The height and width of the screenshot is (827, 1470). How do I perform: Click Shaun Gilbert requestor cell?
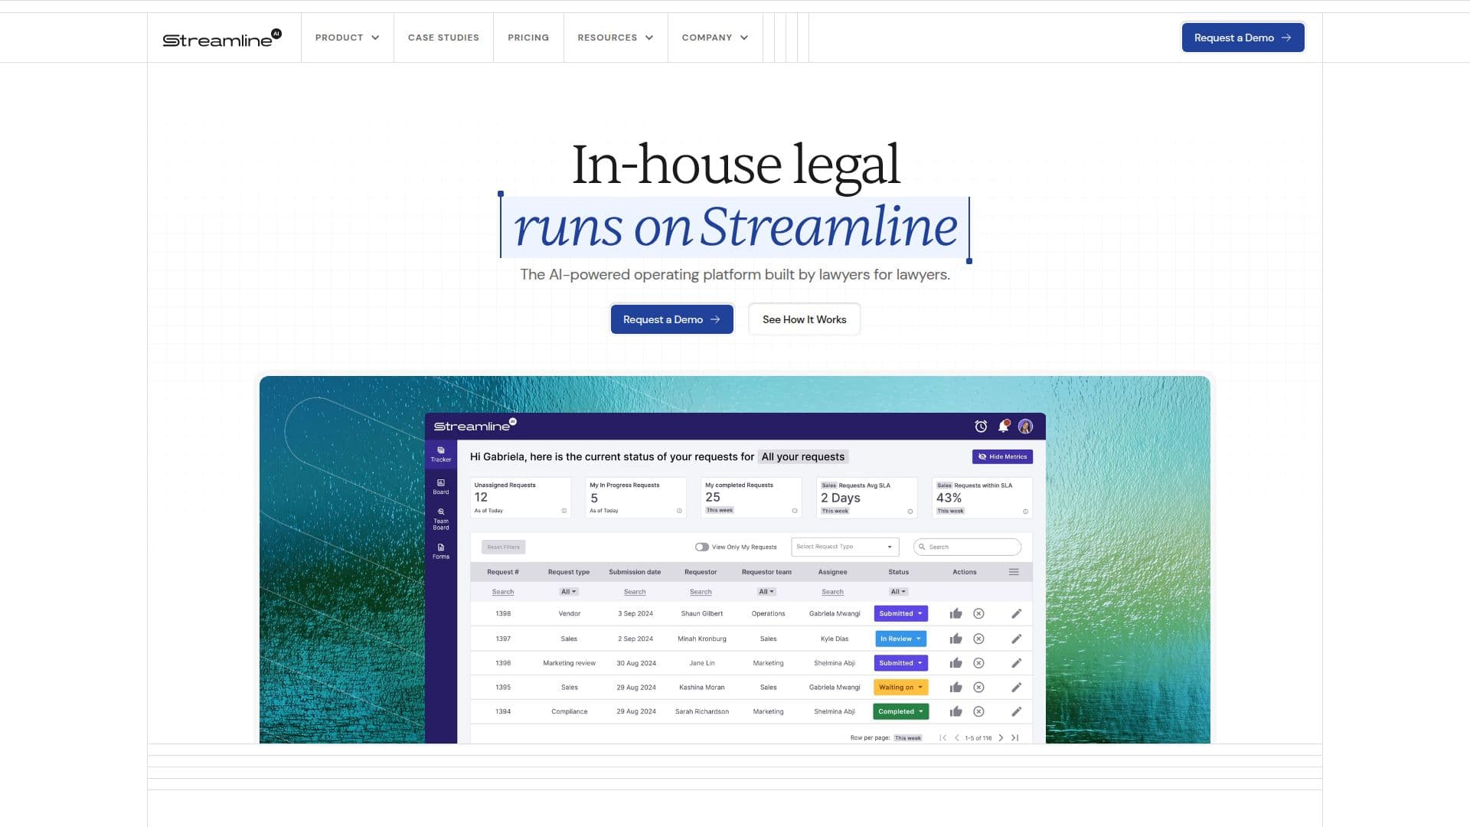(x=701, y=613)
